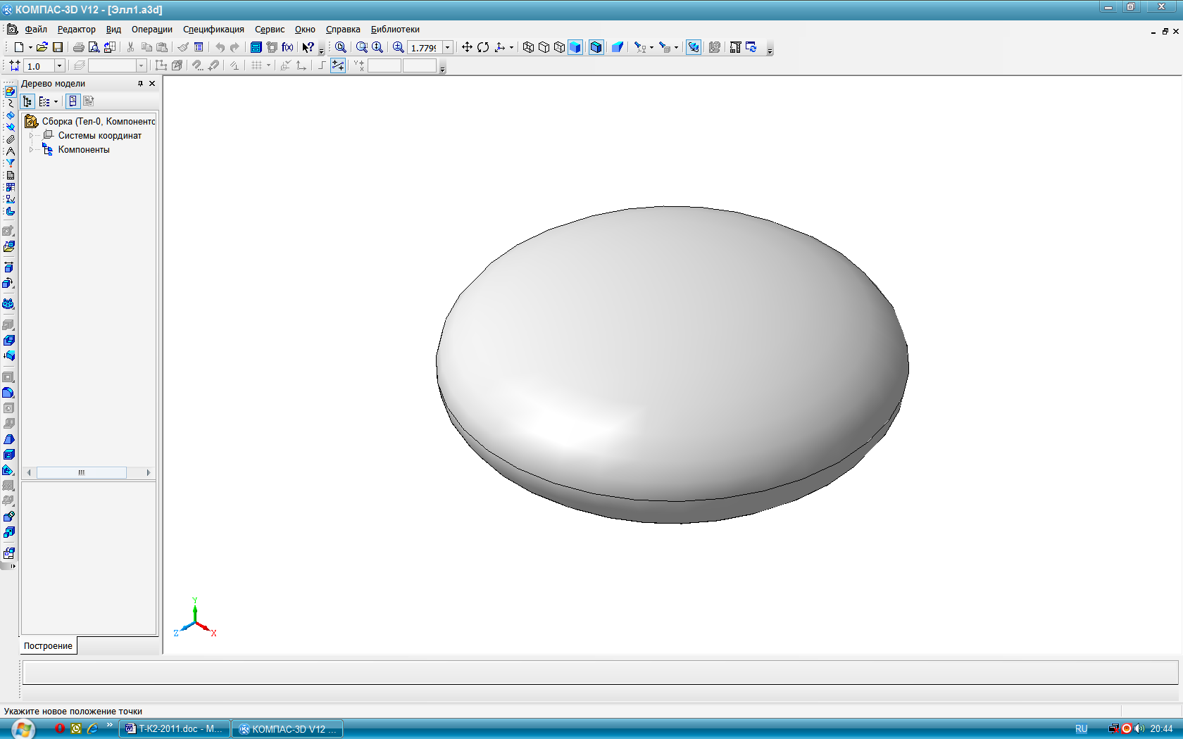Toggle shaded with edges display mode

596,47
